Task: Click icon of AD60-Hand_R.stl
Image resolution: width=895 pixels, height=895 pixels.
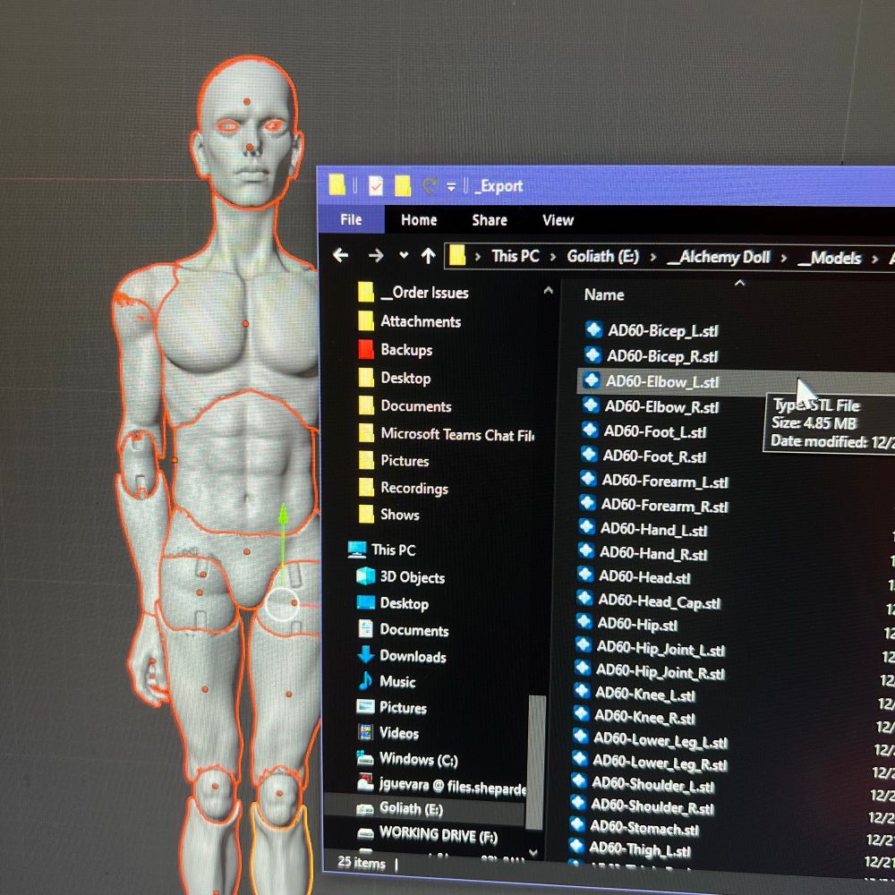Action: 585,550
